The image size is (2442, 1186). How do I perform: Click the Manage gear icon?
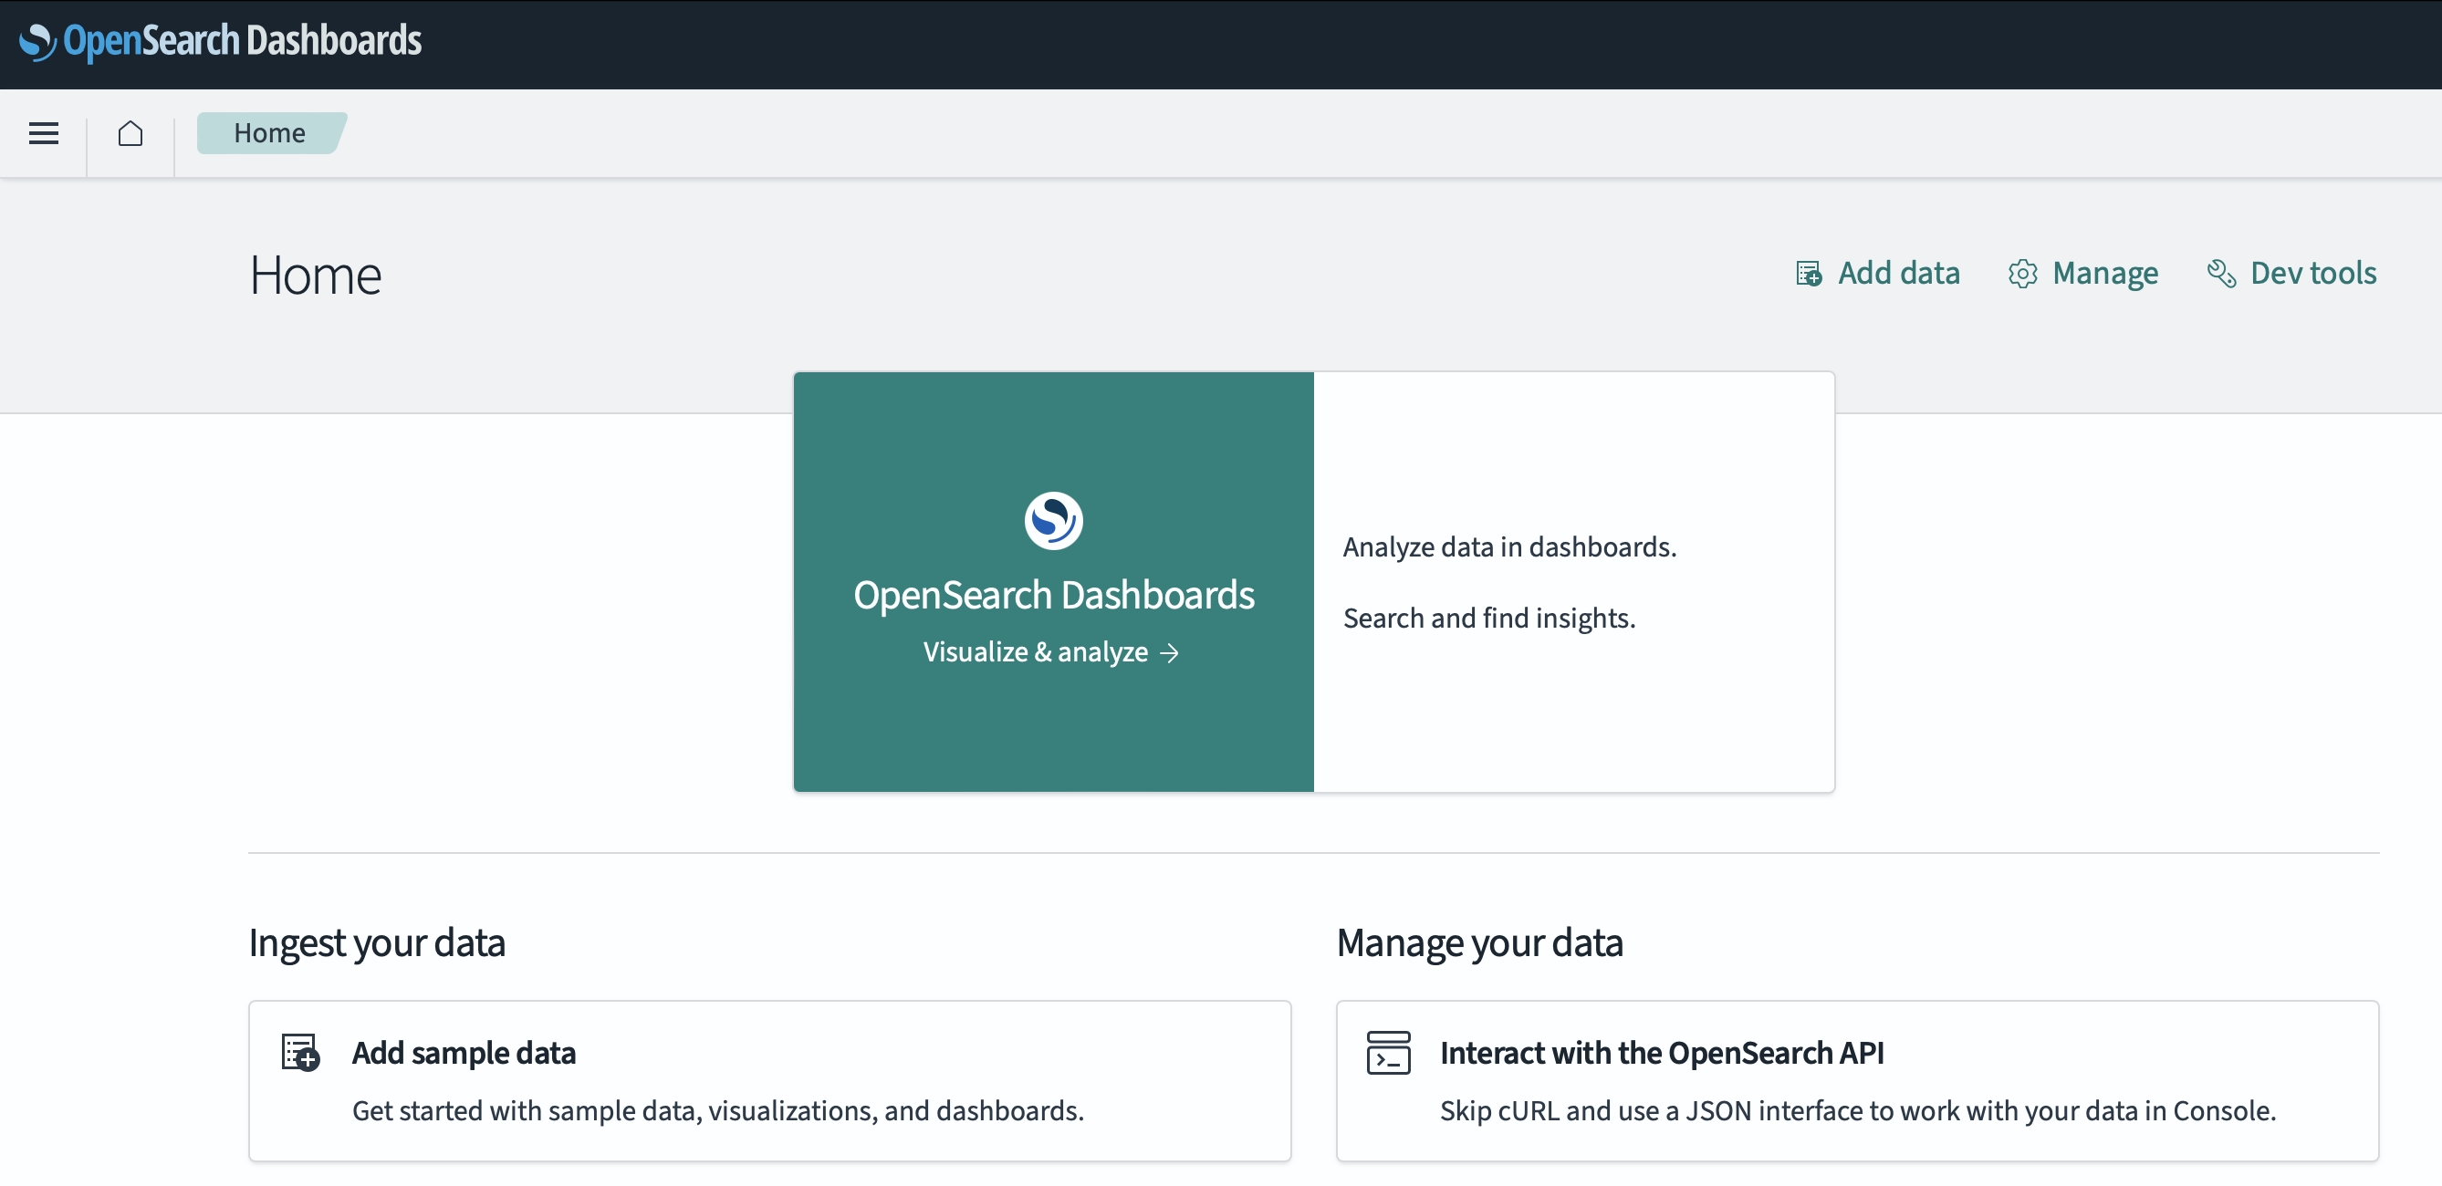click(2023, 273)
